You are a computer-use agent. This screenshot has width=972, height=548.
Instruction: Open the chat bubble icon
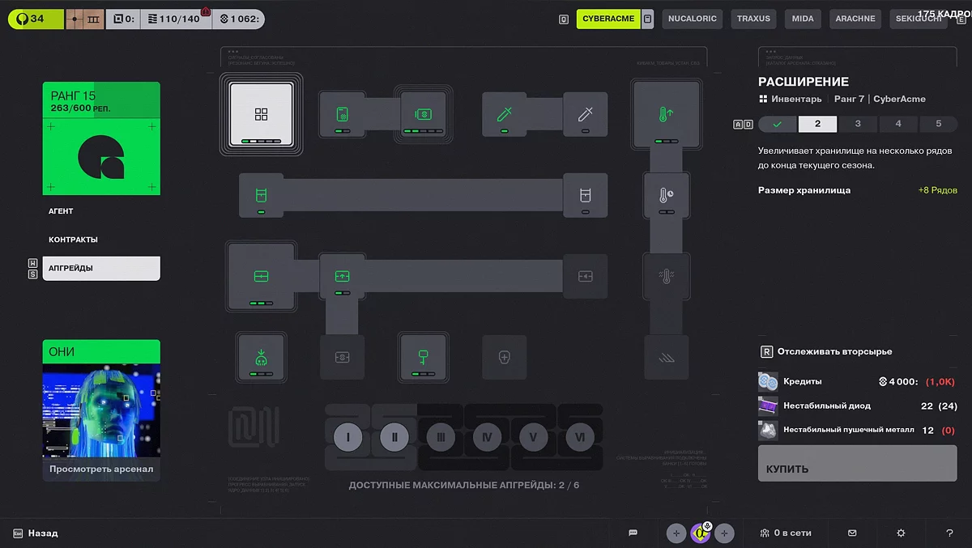click(x=633, y=533)
